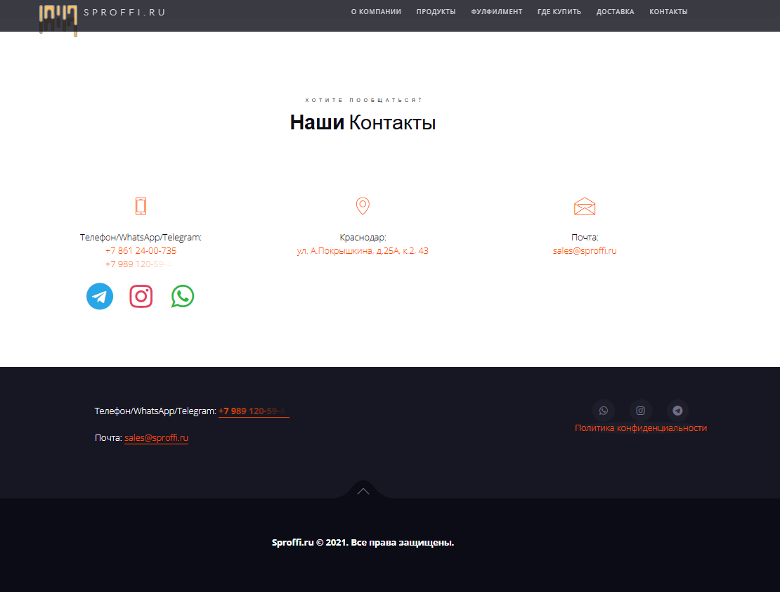Open the «Где купить» page

coord(559,12)
